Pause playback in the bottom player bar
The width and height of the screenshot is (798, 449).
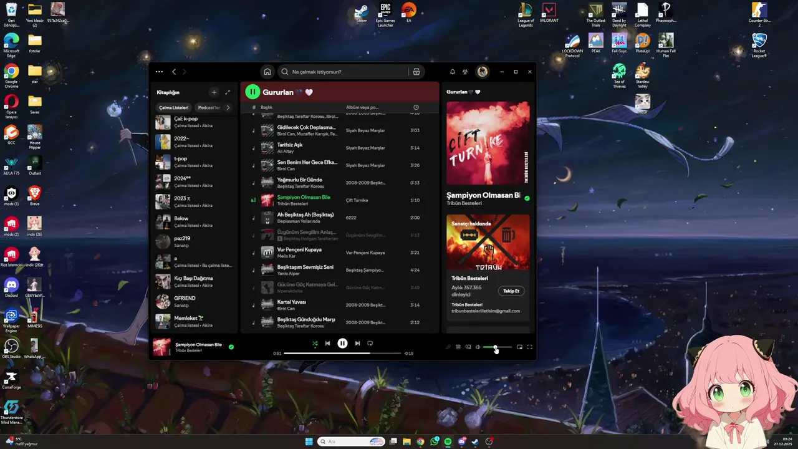[x=342, y=343]
